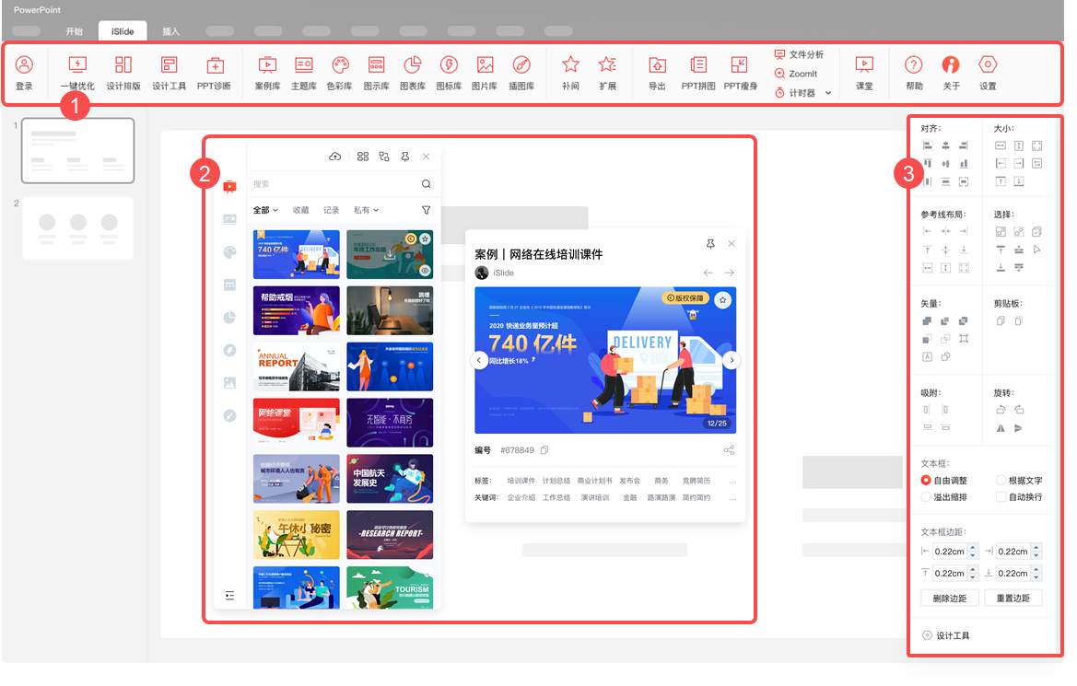Share the case via share icon
Image resolution: width=1077 pixels, height=686 pixels.
[x=729, y=450]
